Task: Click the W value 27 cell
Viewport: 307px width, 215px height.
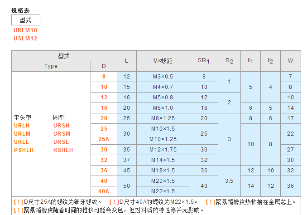Action: tap(291, 150)
